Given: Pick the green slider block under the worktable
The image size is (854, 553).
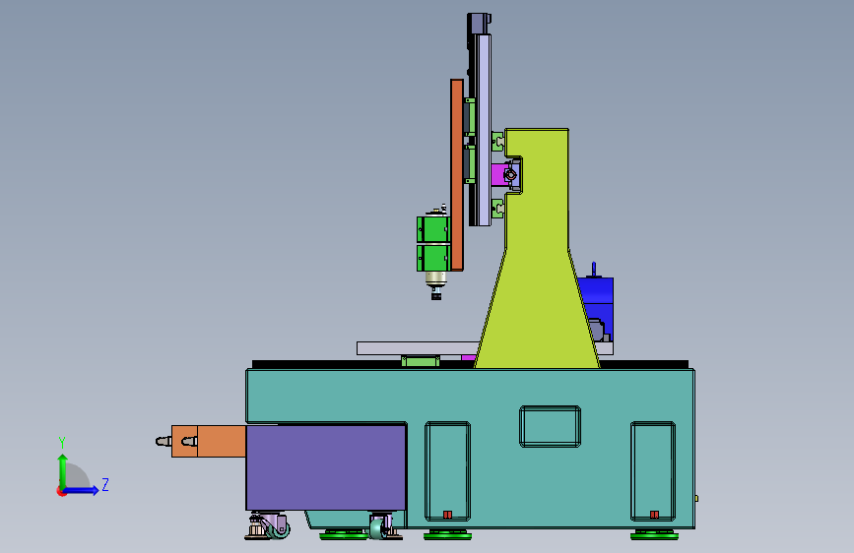Looking at the screenshot, I should (421, 360).
